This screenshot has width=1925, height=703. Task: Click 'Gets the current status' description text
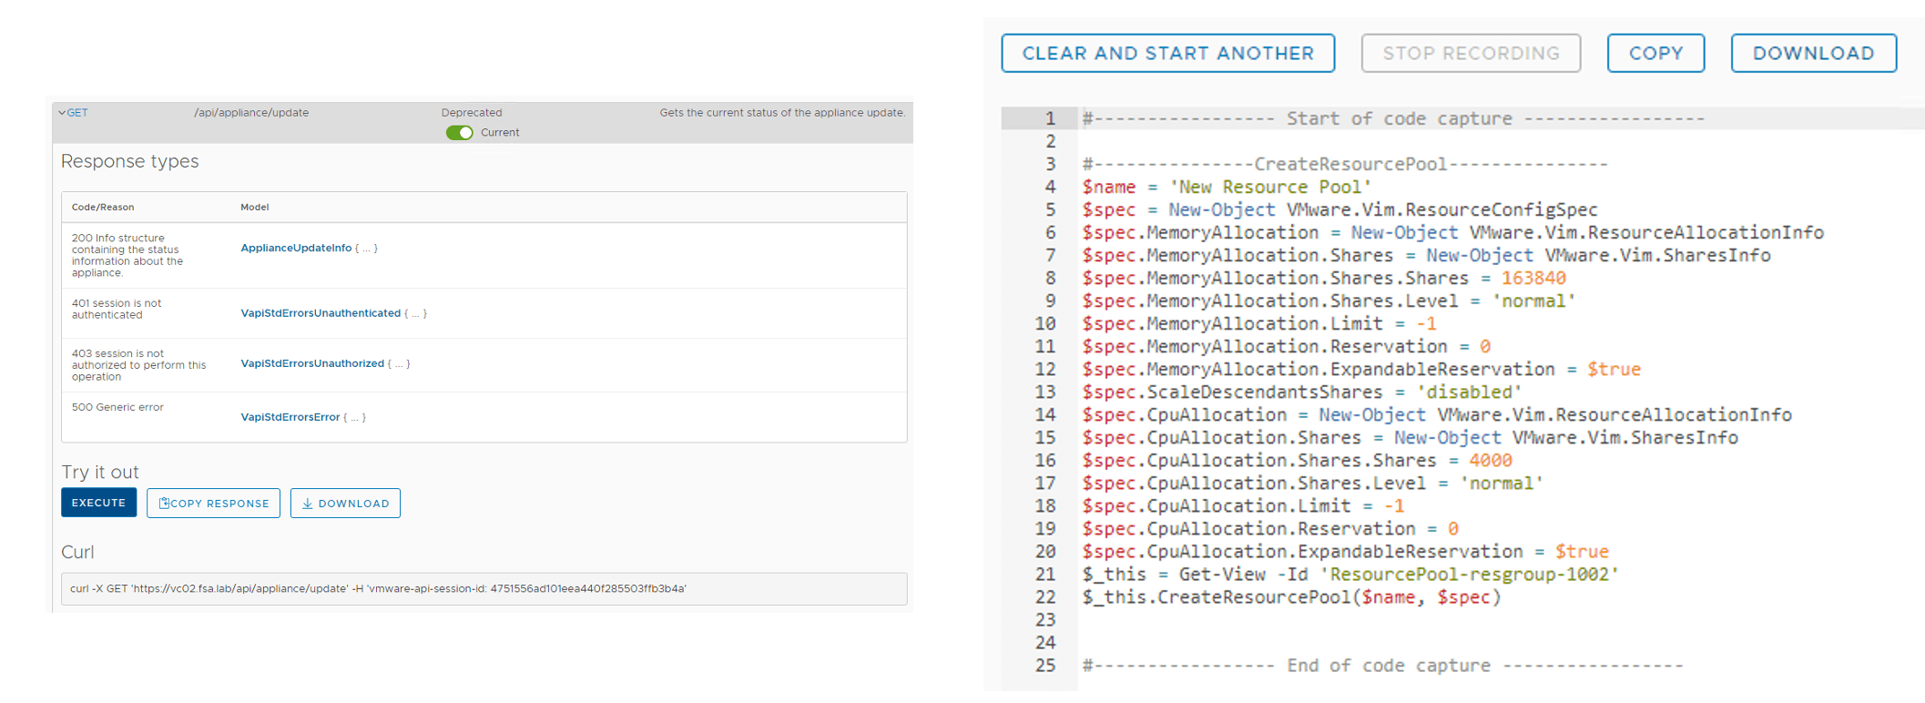tap(782, 113)
